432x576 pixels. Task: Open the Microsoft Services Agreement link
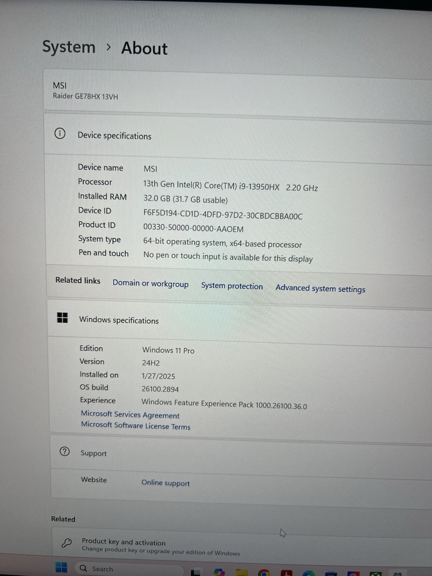130,415
